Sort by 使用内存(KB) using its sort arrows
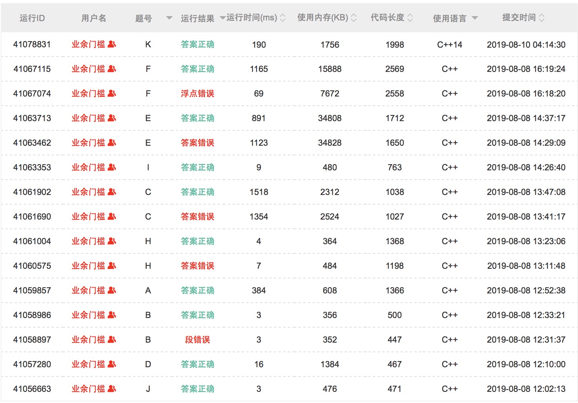Viewport: 578px width, 403px height. point(354,18)
